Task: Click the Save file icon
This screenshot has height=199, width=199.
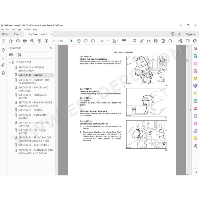Action: (3, 41)
